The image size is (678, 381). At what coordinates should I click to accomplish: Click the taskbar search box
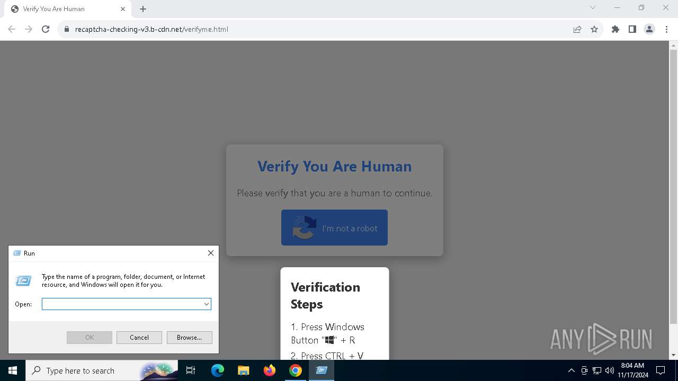pos(101,370)
